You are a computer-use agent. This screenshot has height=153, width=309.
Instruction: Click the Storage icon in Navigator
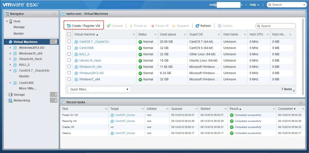click(11, 95)
